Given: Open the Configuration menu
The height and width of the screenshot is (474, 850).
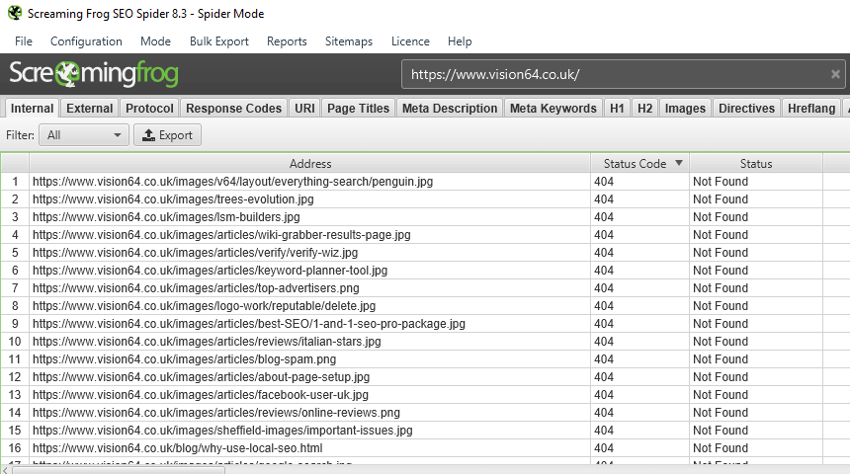Looking at the screenshot, I should pyautogui.click(x=86, y=41).
